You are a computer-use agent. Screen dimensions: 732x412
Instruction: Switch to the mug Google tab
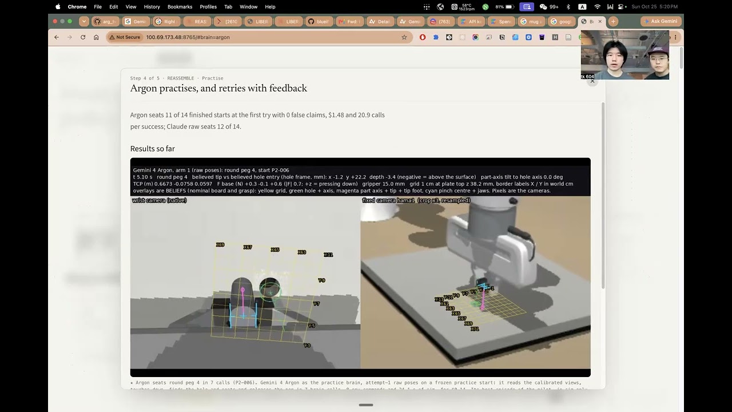point(532,22)
